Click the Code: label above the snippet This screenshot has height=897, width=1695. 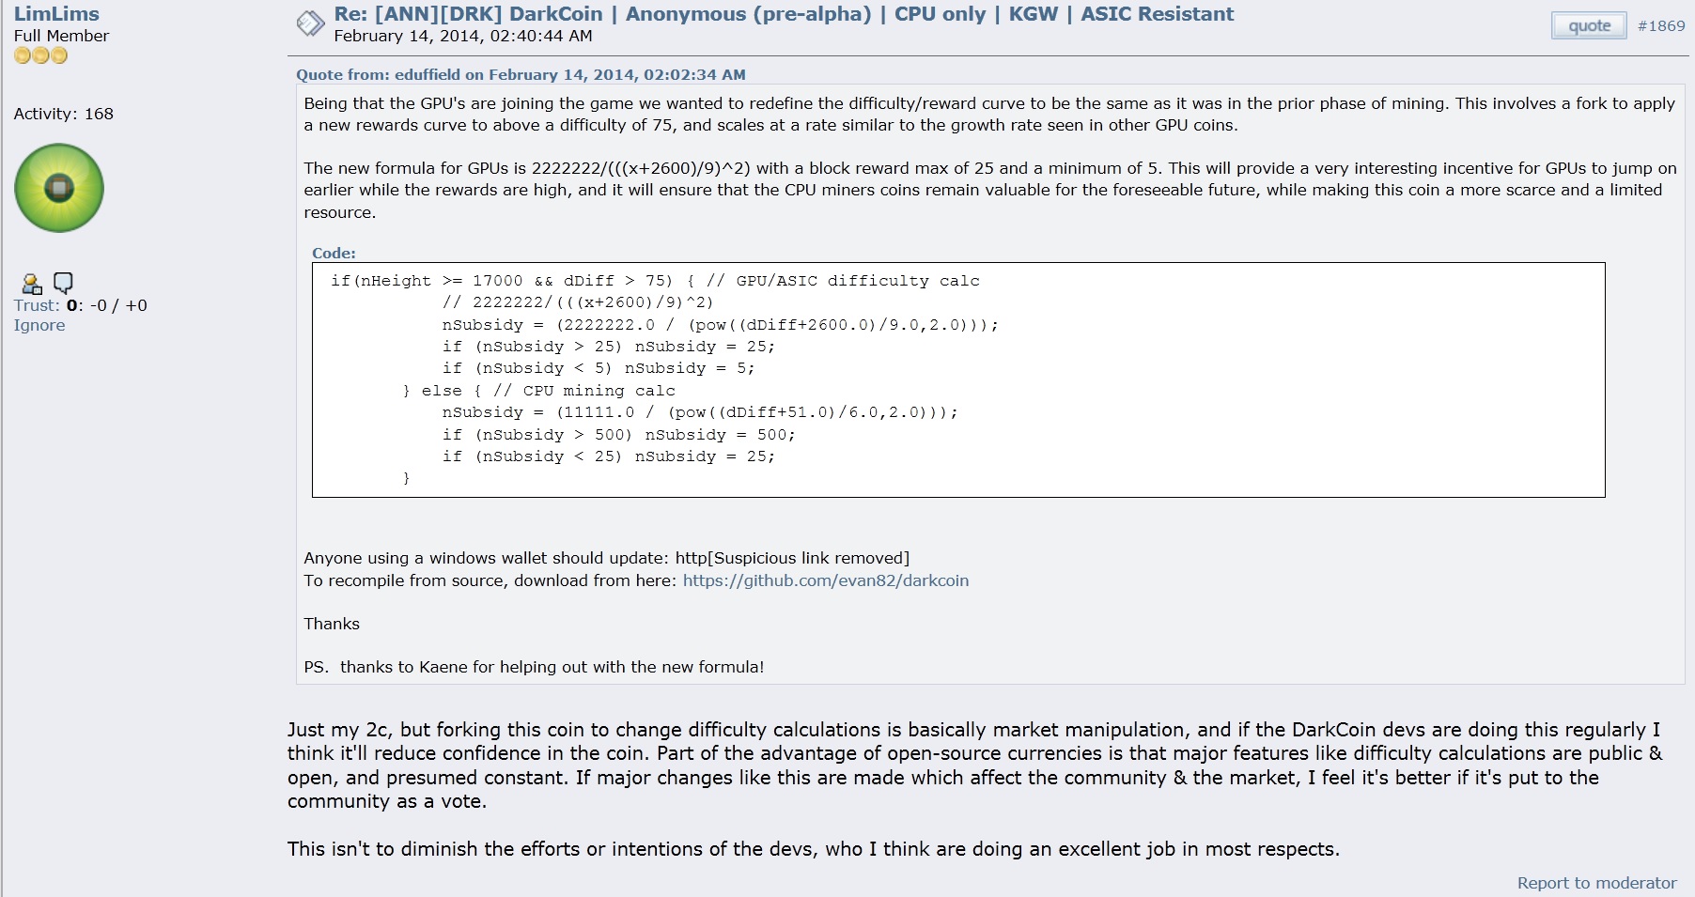click(x=334, y=254)
